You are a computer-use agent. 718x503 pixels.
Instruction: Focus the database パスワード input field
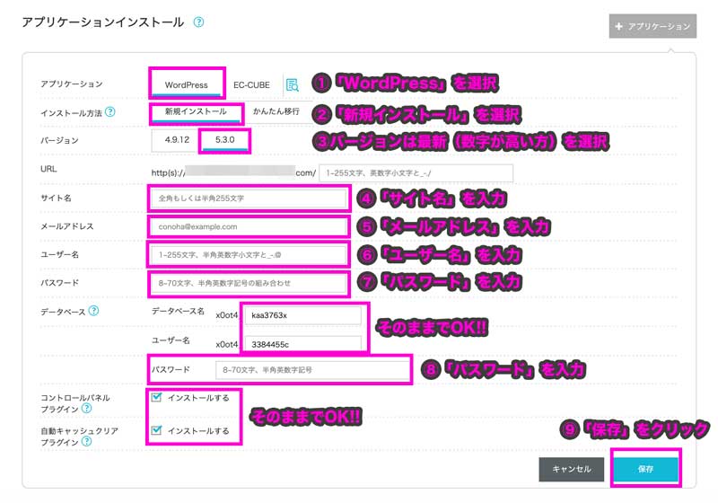pyautogui.click(x=312, y=370)
